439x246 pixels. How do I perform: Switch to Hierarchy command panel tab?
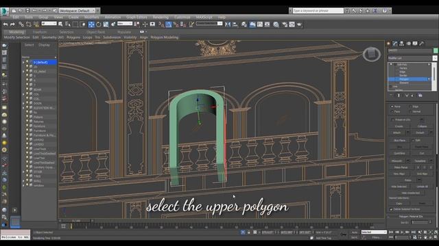(402, 44)
